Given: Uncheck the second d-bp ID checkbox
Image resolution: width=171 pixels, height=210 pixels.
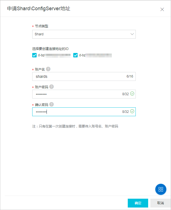Looking at the screenshot, I should tap(75, 55).
